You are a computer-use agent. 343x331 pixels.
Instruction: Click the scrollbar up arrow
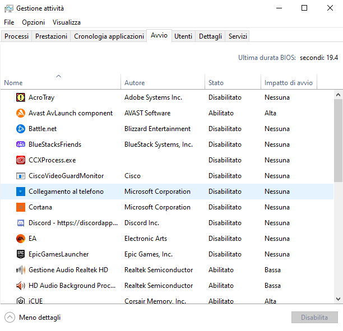coord(338,95)
